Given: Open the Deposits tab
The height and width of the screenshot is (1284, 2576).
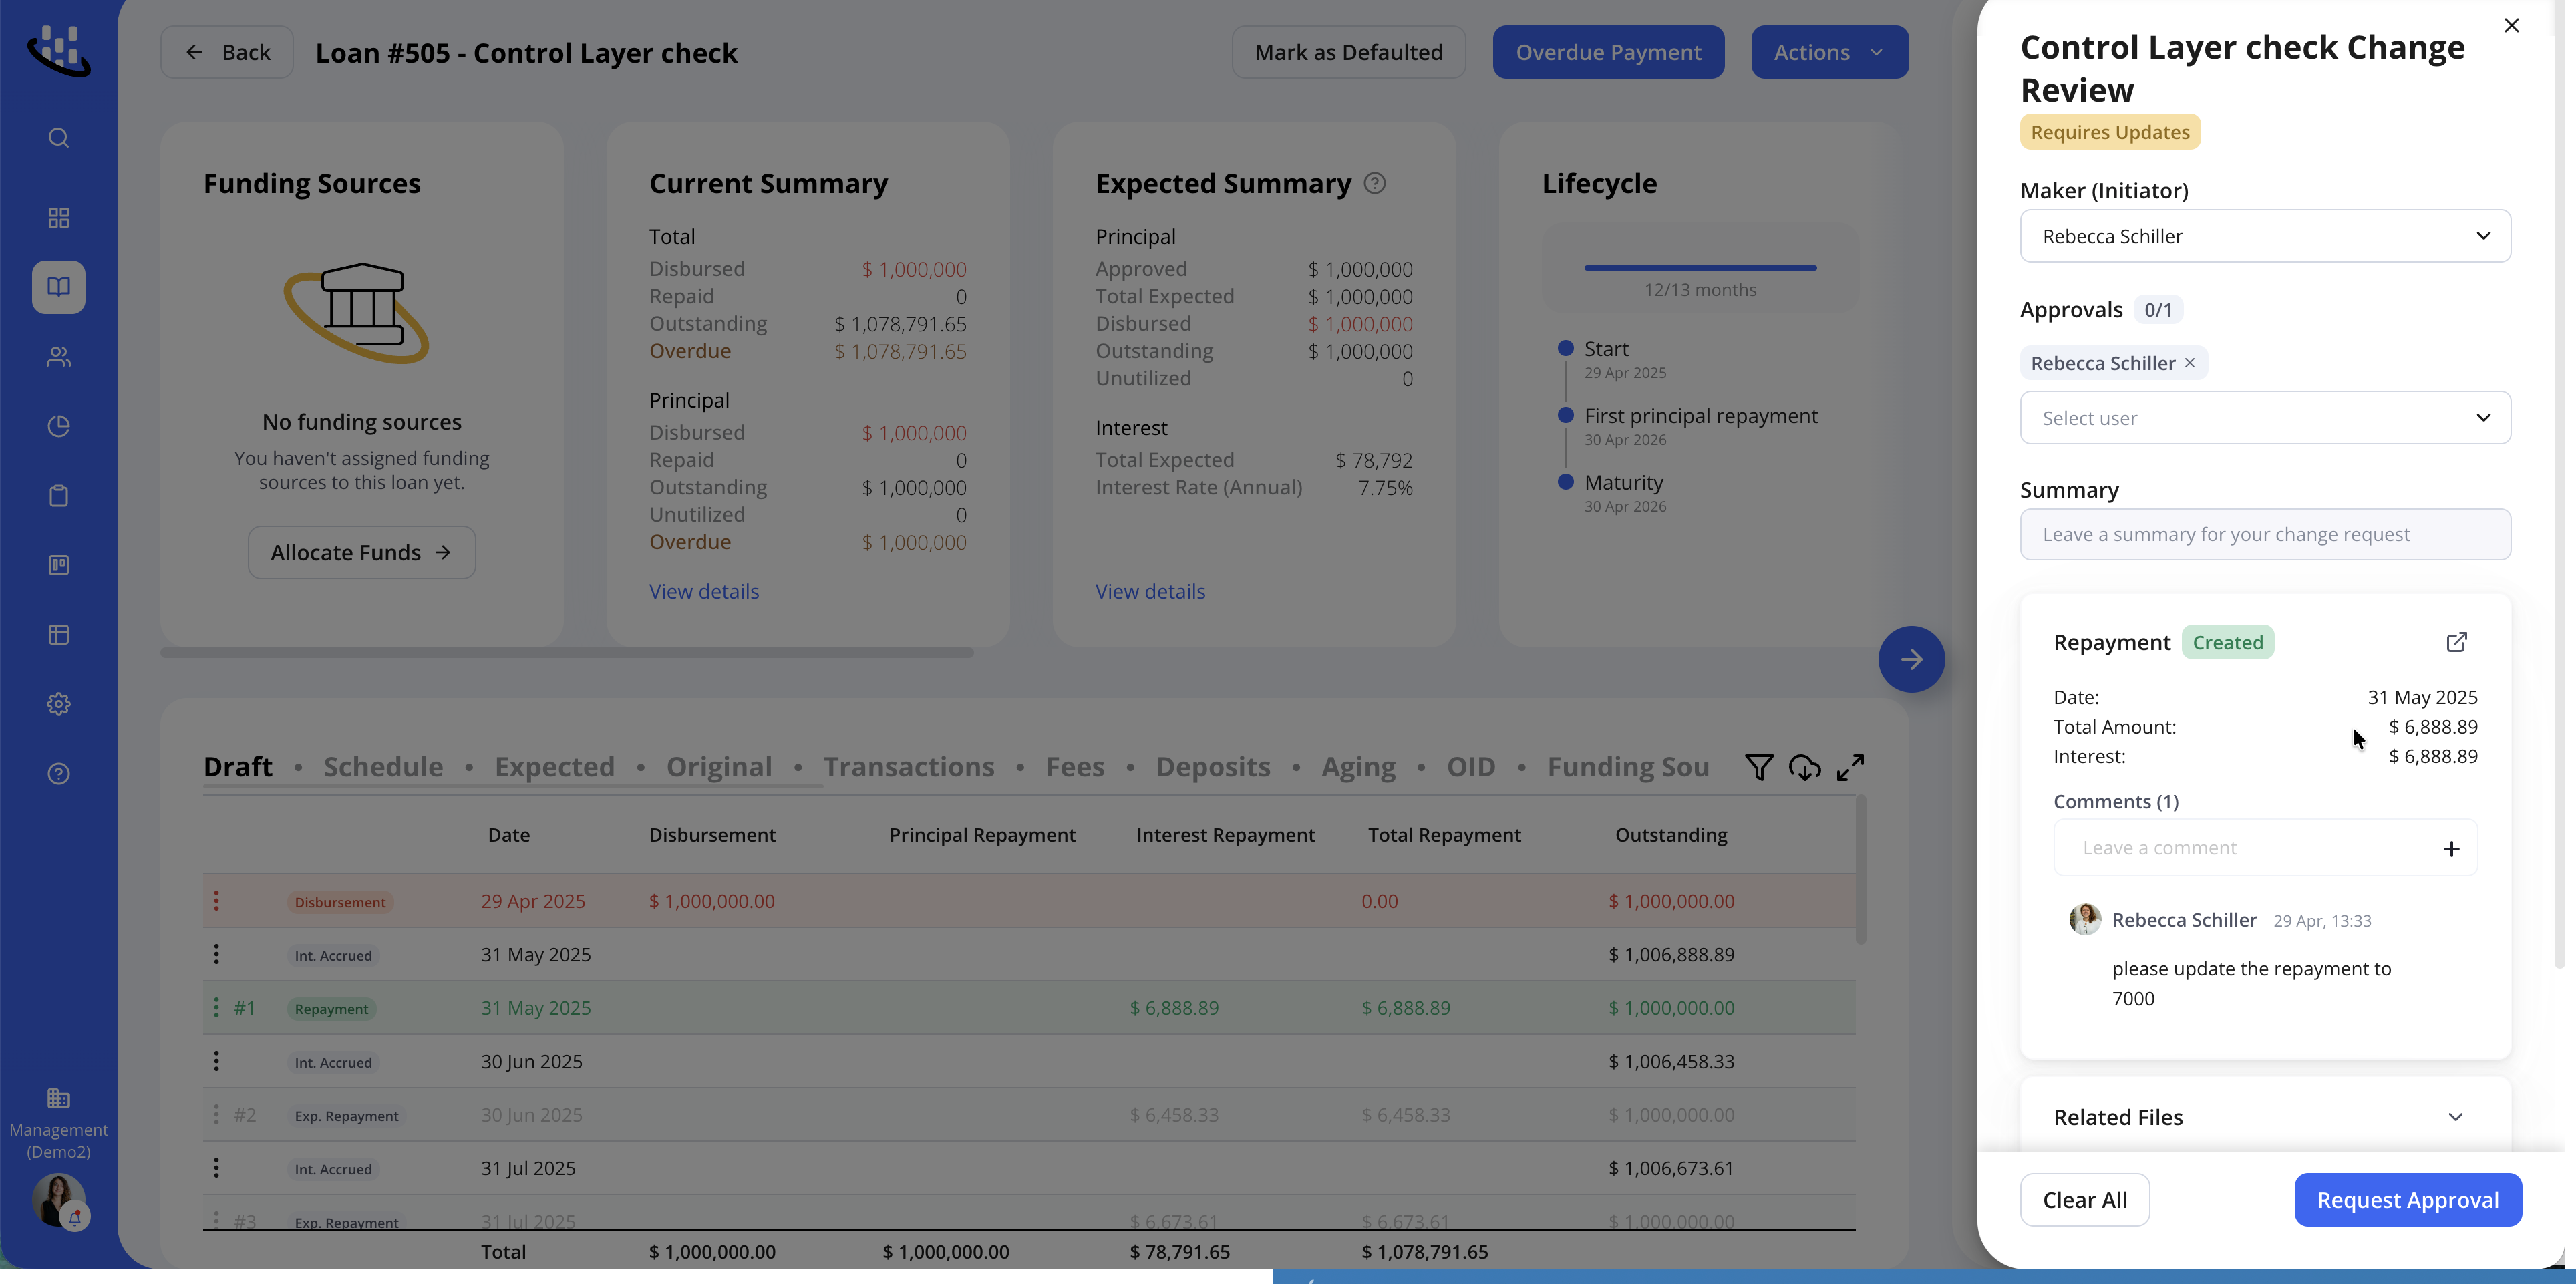Looking at the screenshot, I should pyautogui.click(x=1213, y=767).
